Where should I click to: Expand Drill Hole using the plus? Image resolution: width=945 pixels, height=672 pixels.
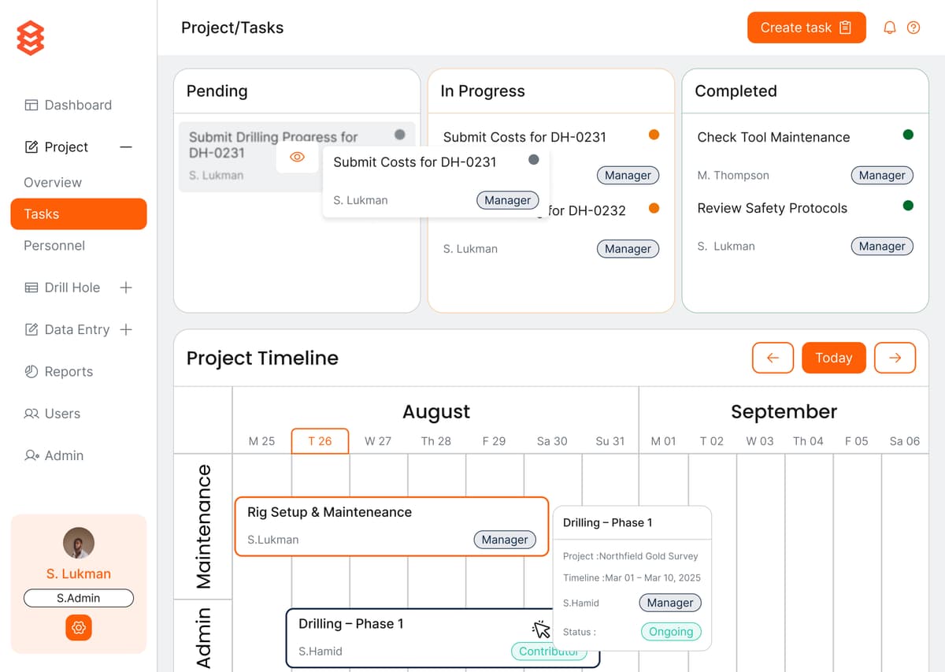pyautogui.click(x=126, y=288)
